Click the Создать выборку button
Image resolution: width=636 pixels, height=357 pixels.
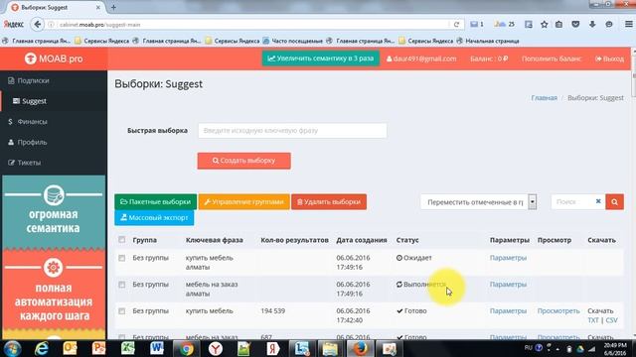click(243, 161)
